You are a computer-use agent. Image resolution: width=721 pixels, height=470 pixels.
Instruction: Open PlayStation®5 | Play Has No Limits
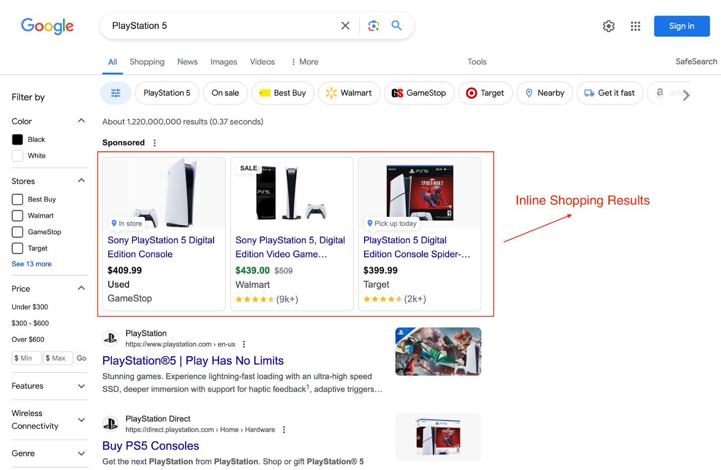[x=193, y=361]
